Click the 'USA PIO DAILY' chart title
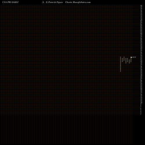This screenshot has width=145, height=145. (10, 2)
